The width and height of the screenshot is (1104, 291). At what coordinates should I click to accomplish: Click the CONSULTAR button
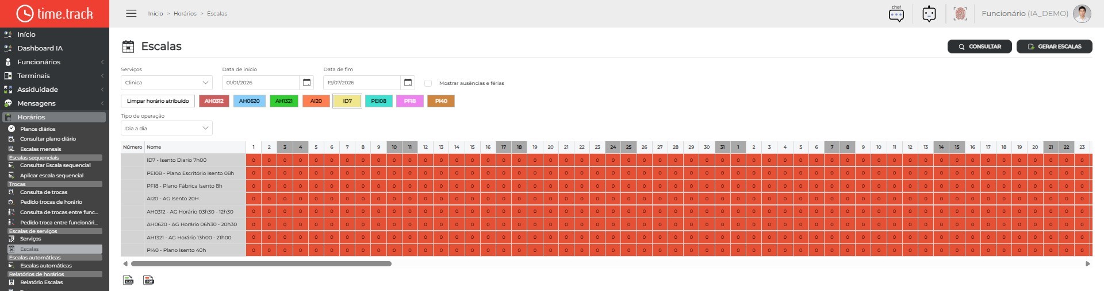pyautogui.click(x=979, y=46)
